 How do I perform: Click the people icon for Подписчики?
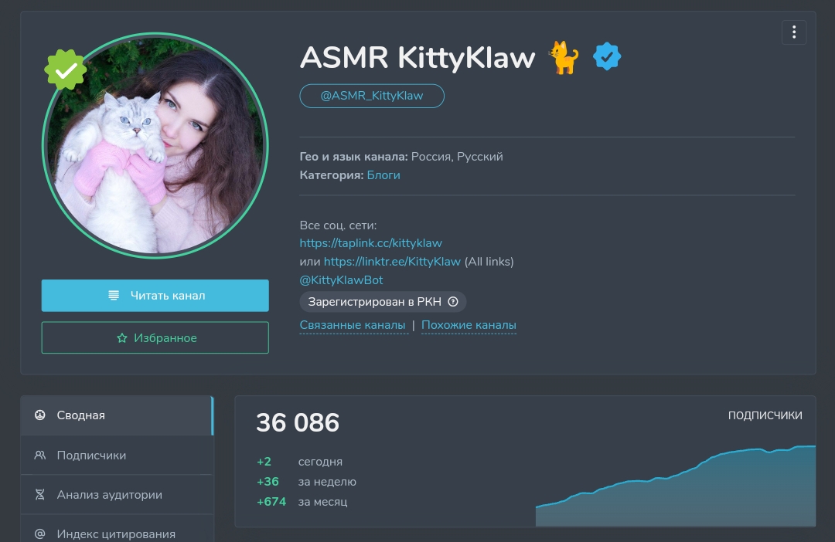click(40, 456)
